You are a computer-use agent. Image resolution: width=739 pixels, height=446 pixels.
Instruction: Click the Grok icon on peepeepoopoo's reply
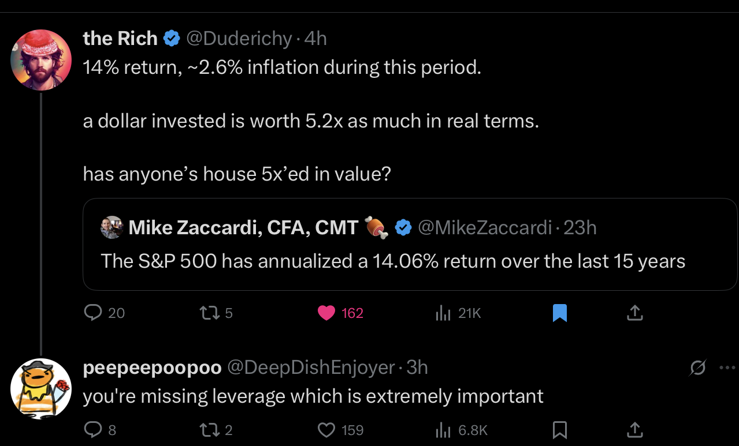pos(697,368)
